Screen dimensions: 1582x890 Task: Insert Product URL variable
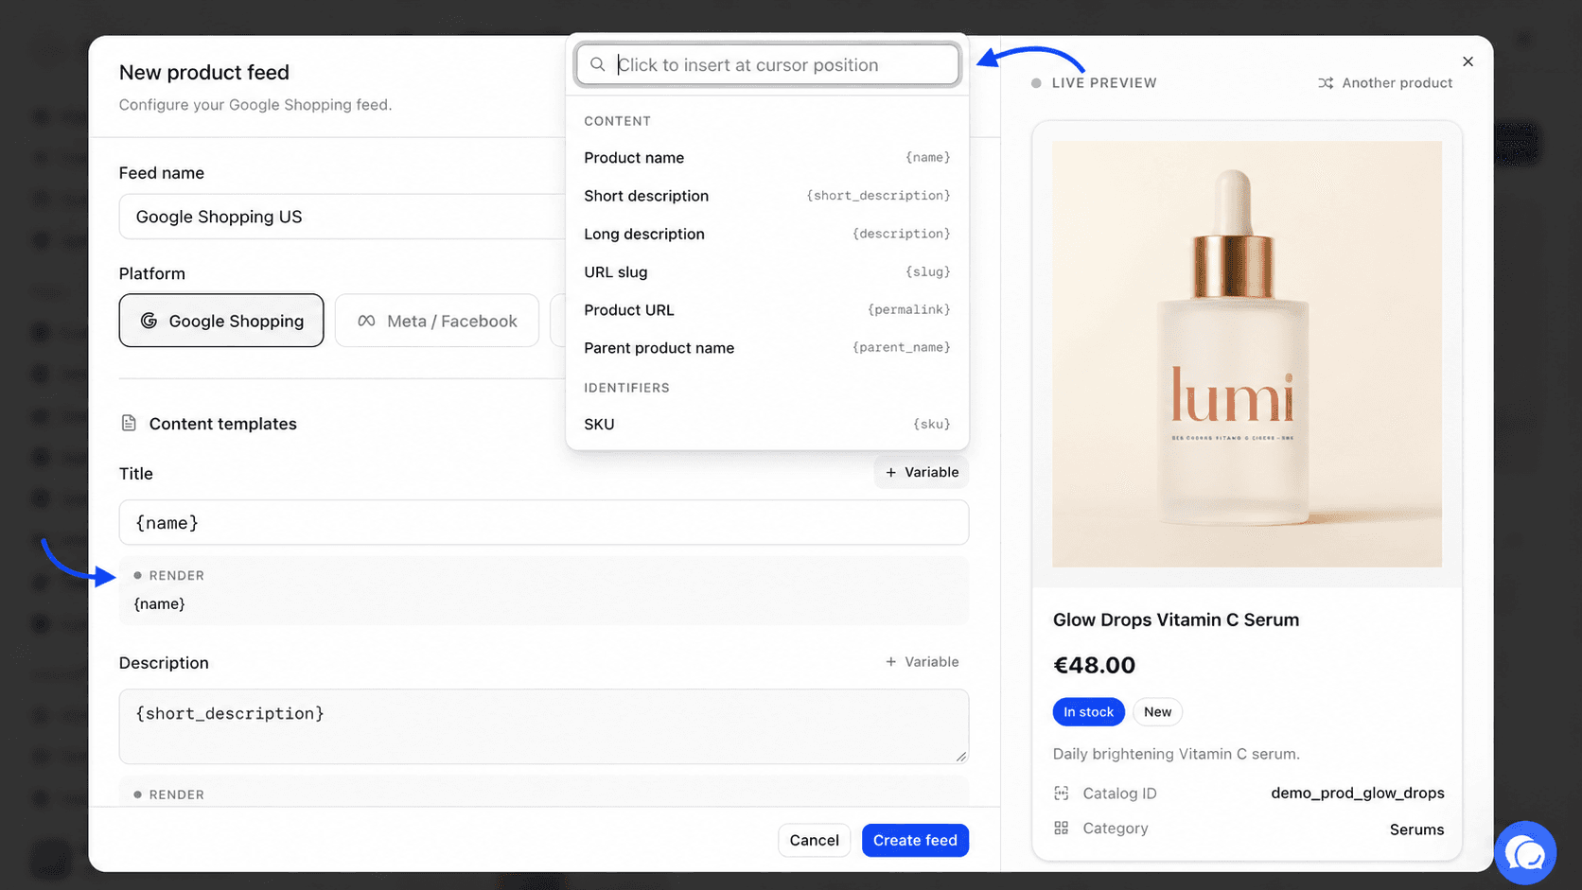(x=767, y=309)
